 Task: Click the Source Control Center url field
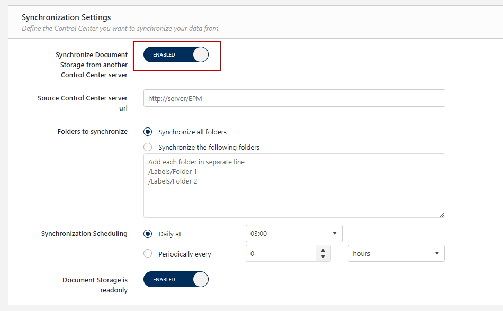[x=294, y=98]
